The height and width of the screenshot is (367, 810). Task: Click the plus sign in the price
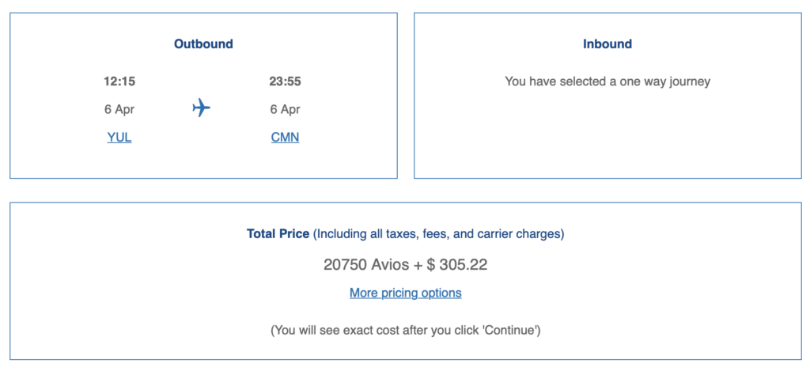pyautogui.click(x=418, y=264)
